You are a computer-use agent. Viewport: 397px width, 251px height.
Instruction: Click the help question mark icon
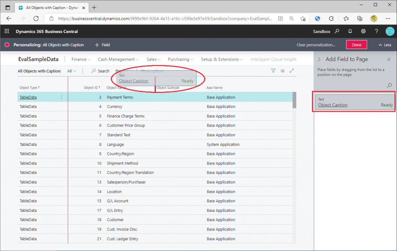(x=376, y=31)
